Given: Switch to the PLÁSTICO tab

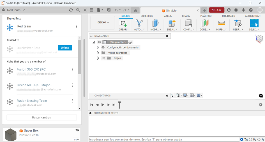Looking at the screenshot, I should (x=206, y=16).
